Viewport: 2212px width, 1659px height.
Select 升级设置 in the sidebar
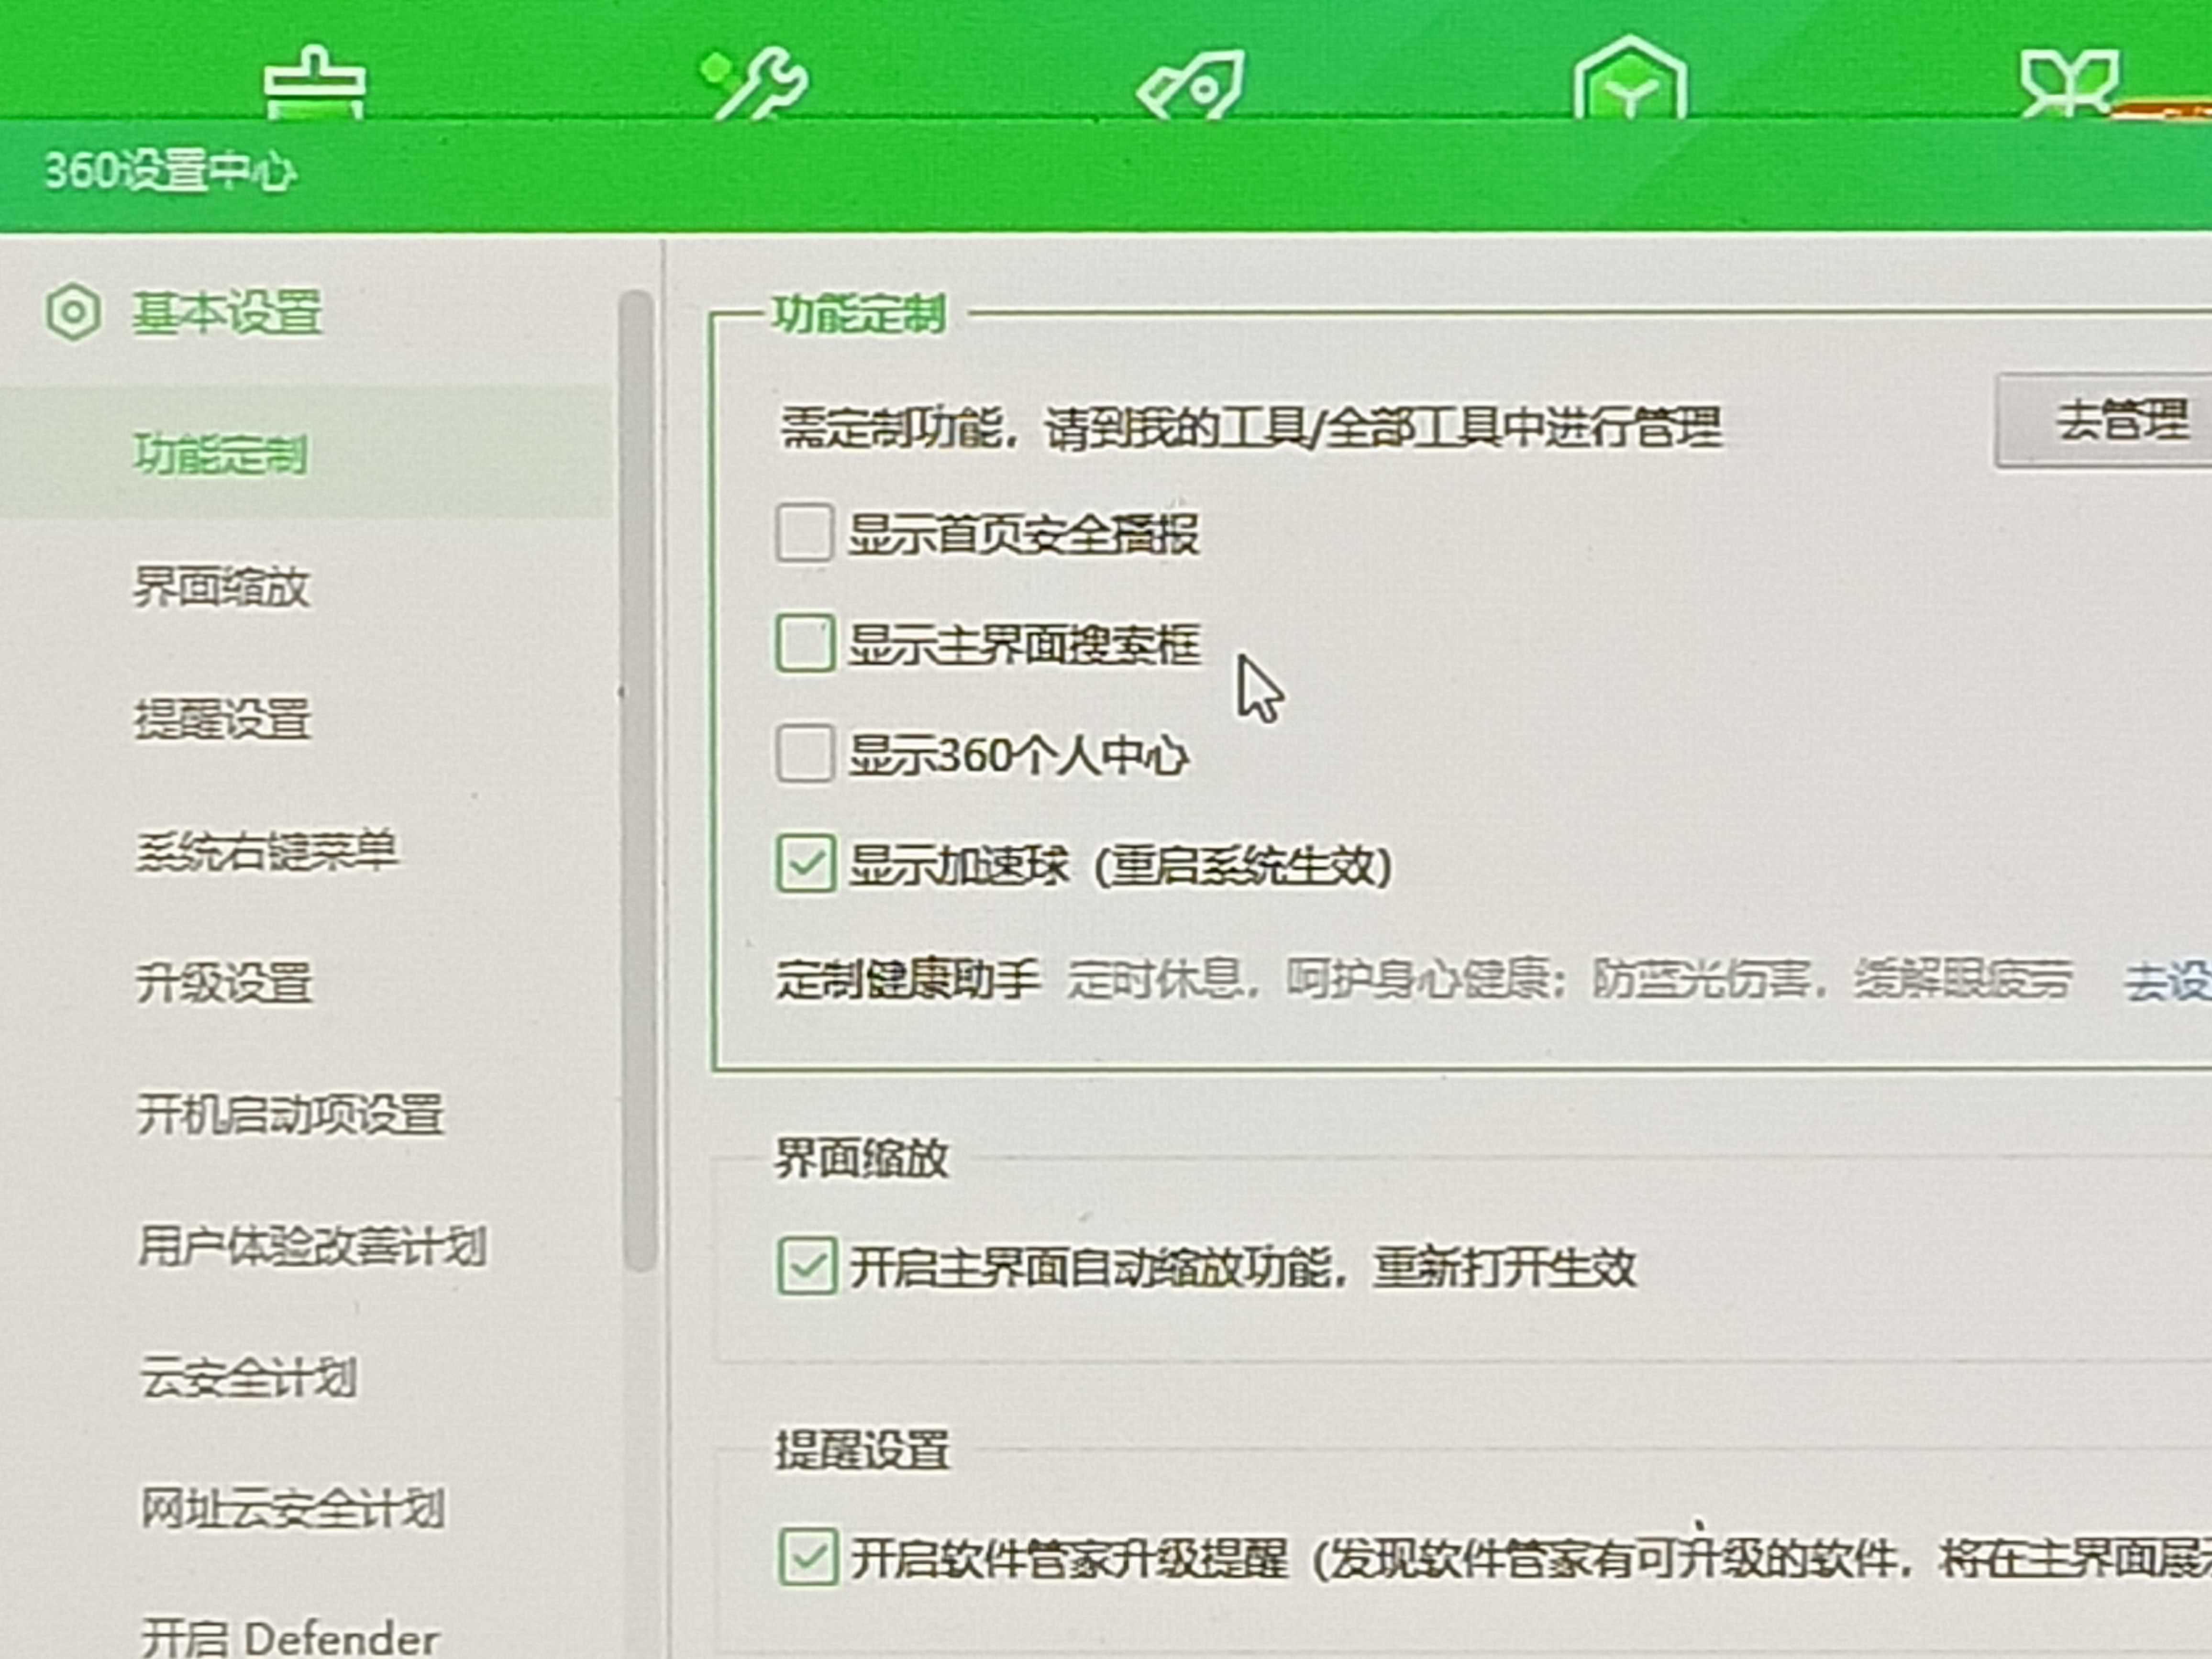pyautogui.click(x=225, y=983)
